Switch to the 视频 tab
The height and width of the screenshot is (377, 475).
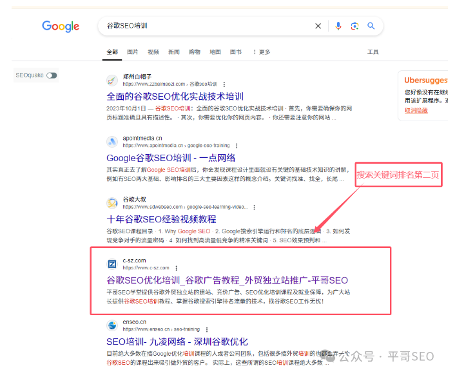153,52
